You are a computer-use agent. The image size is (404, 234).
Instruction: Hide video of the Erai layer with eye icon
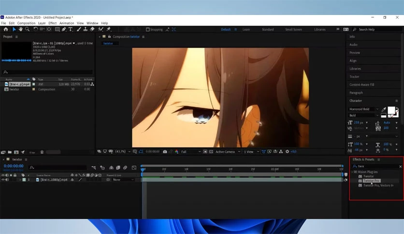[x=3, y=180]
